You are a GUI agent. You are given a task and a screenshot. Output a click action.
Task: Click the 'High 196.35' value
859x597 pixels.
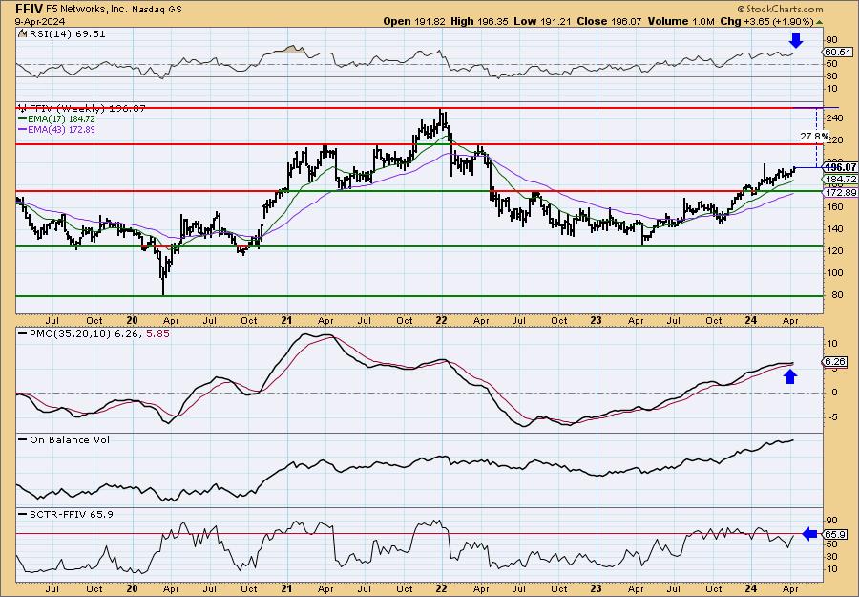click(479, 21)
